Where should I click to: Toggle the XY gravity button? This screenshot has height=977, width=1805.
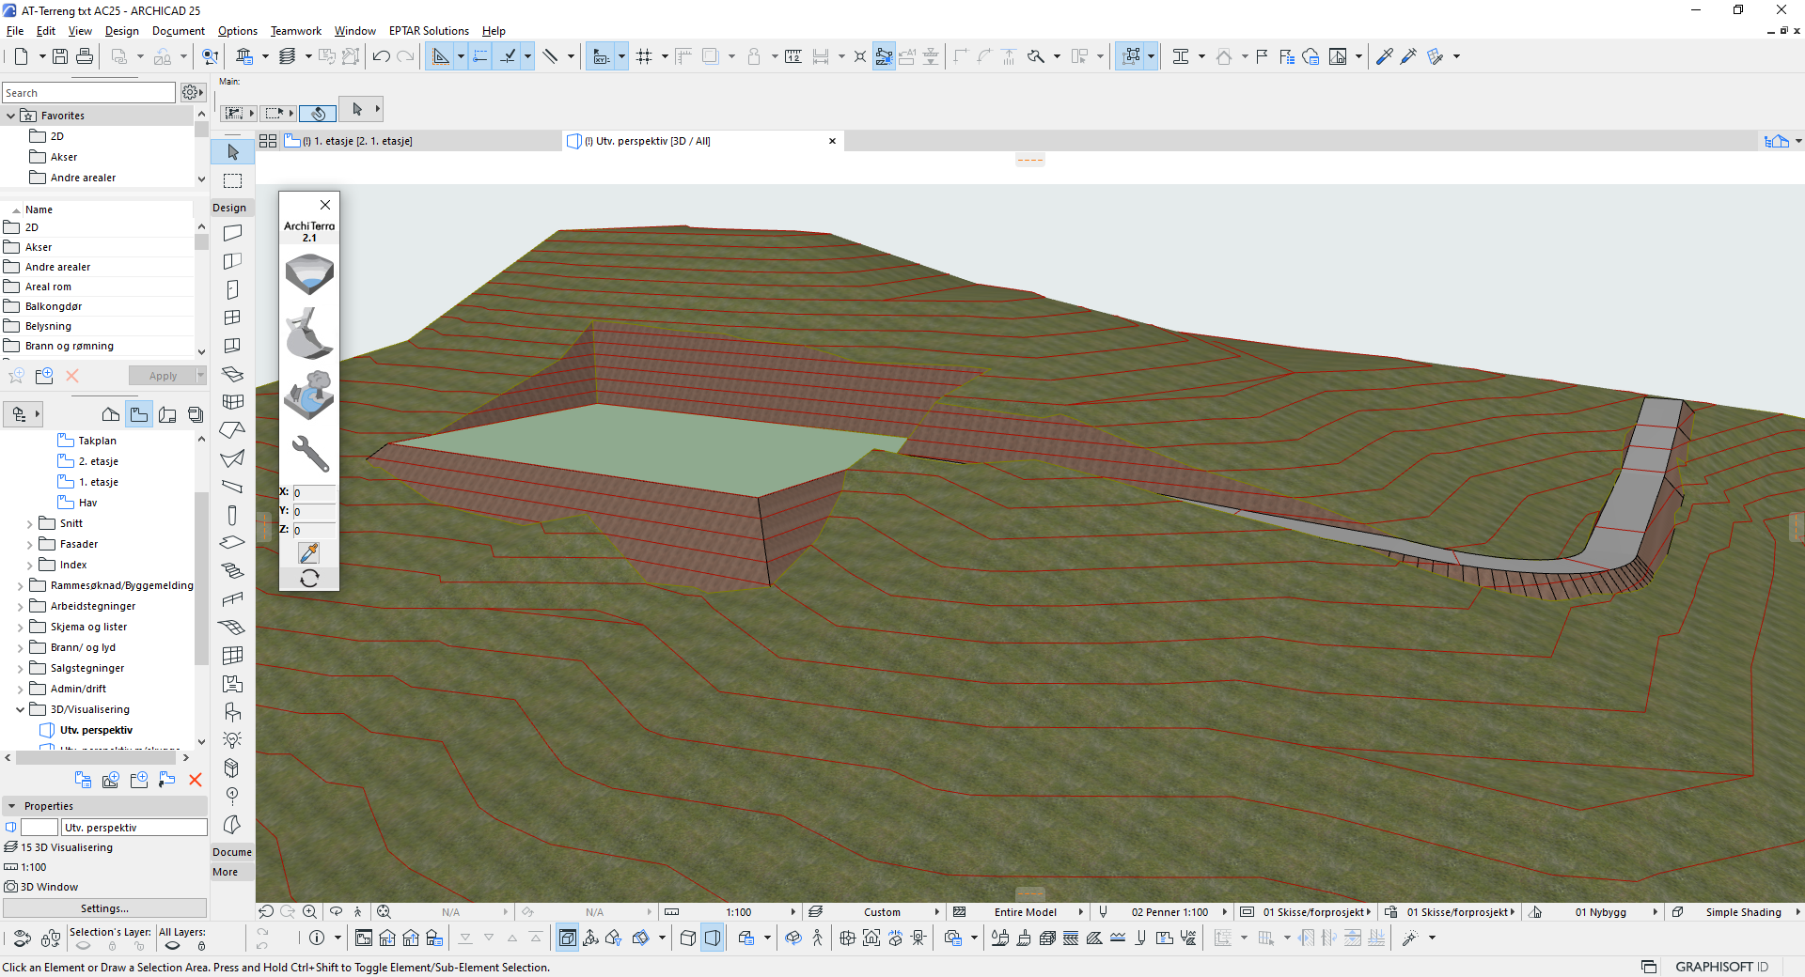[601, 56]
